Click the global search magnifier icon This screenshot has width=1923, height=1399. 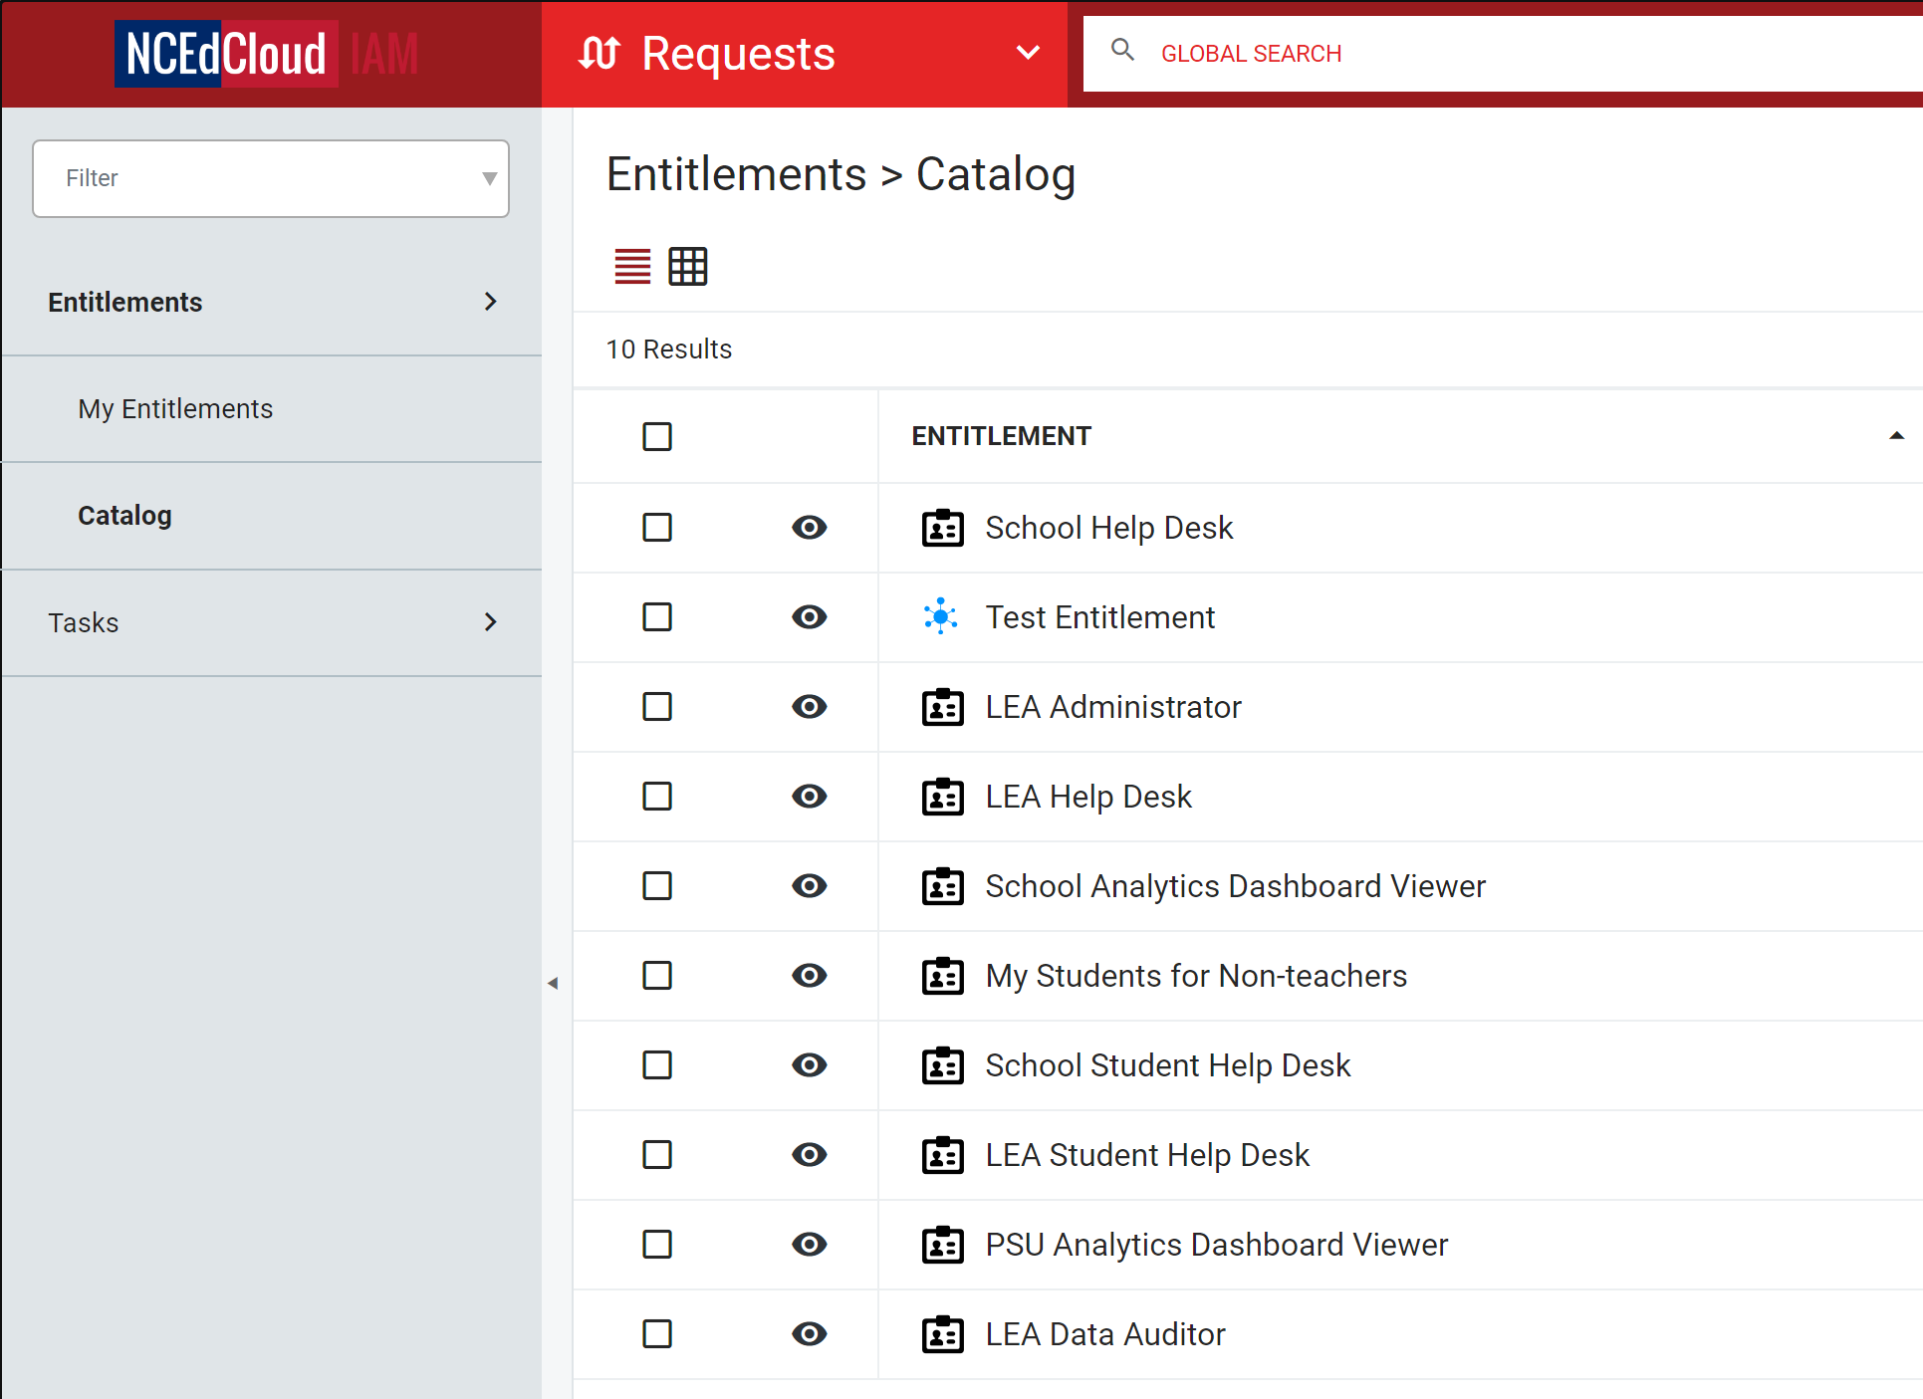(1122, 50)
